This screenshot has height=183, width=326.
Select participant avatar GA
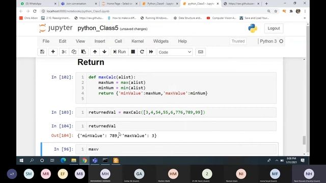click(x=139, y=174)
